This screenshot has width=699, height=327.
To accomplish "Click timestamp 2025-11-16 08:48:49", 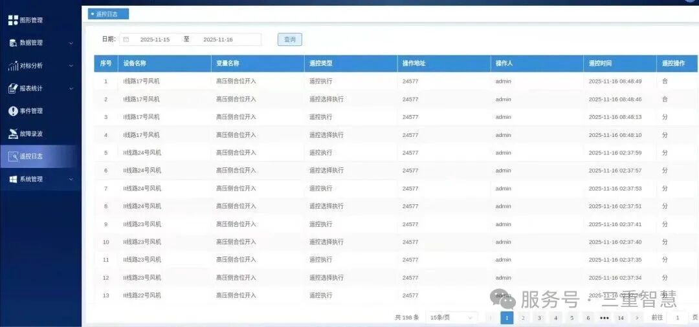I will pos(616,81).
